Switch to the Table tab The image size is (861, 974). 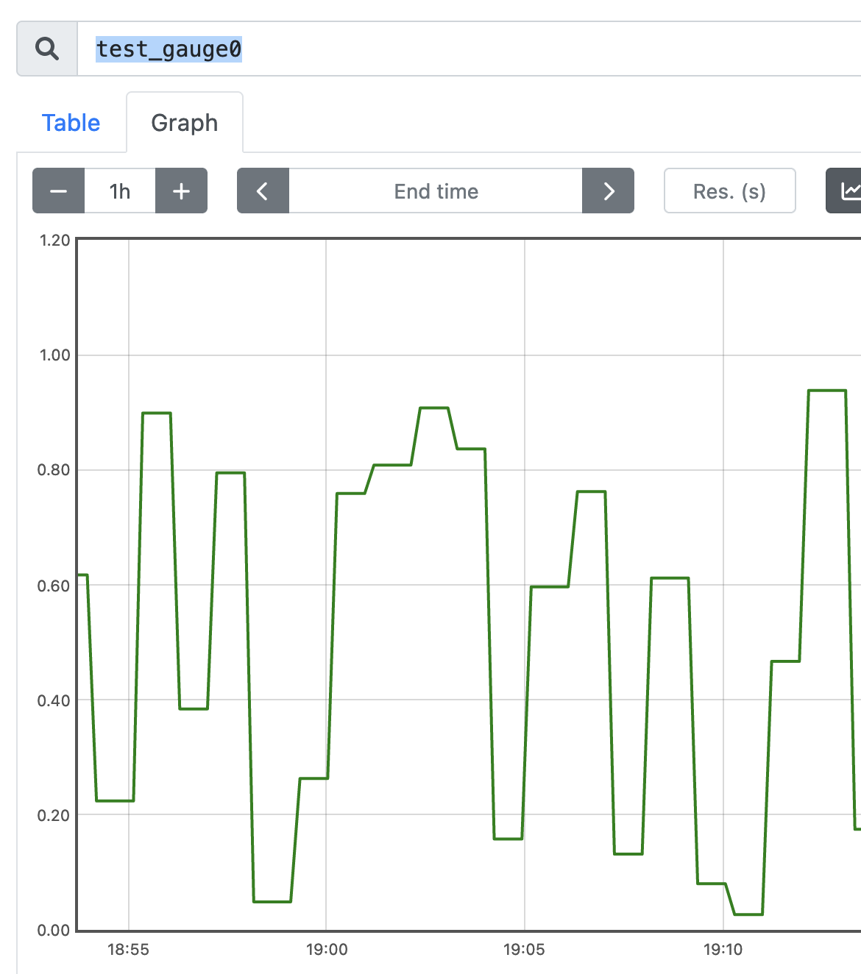(71, 123)
